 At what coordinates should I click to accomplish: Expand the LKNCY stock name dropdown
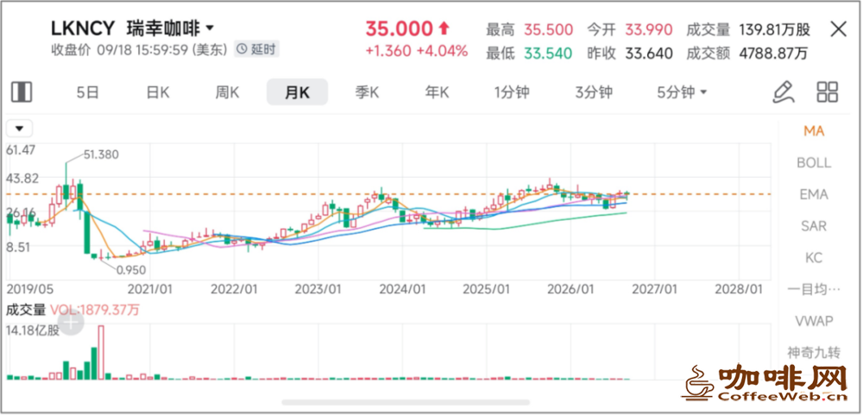[x=210, y=28]
